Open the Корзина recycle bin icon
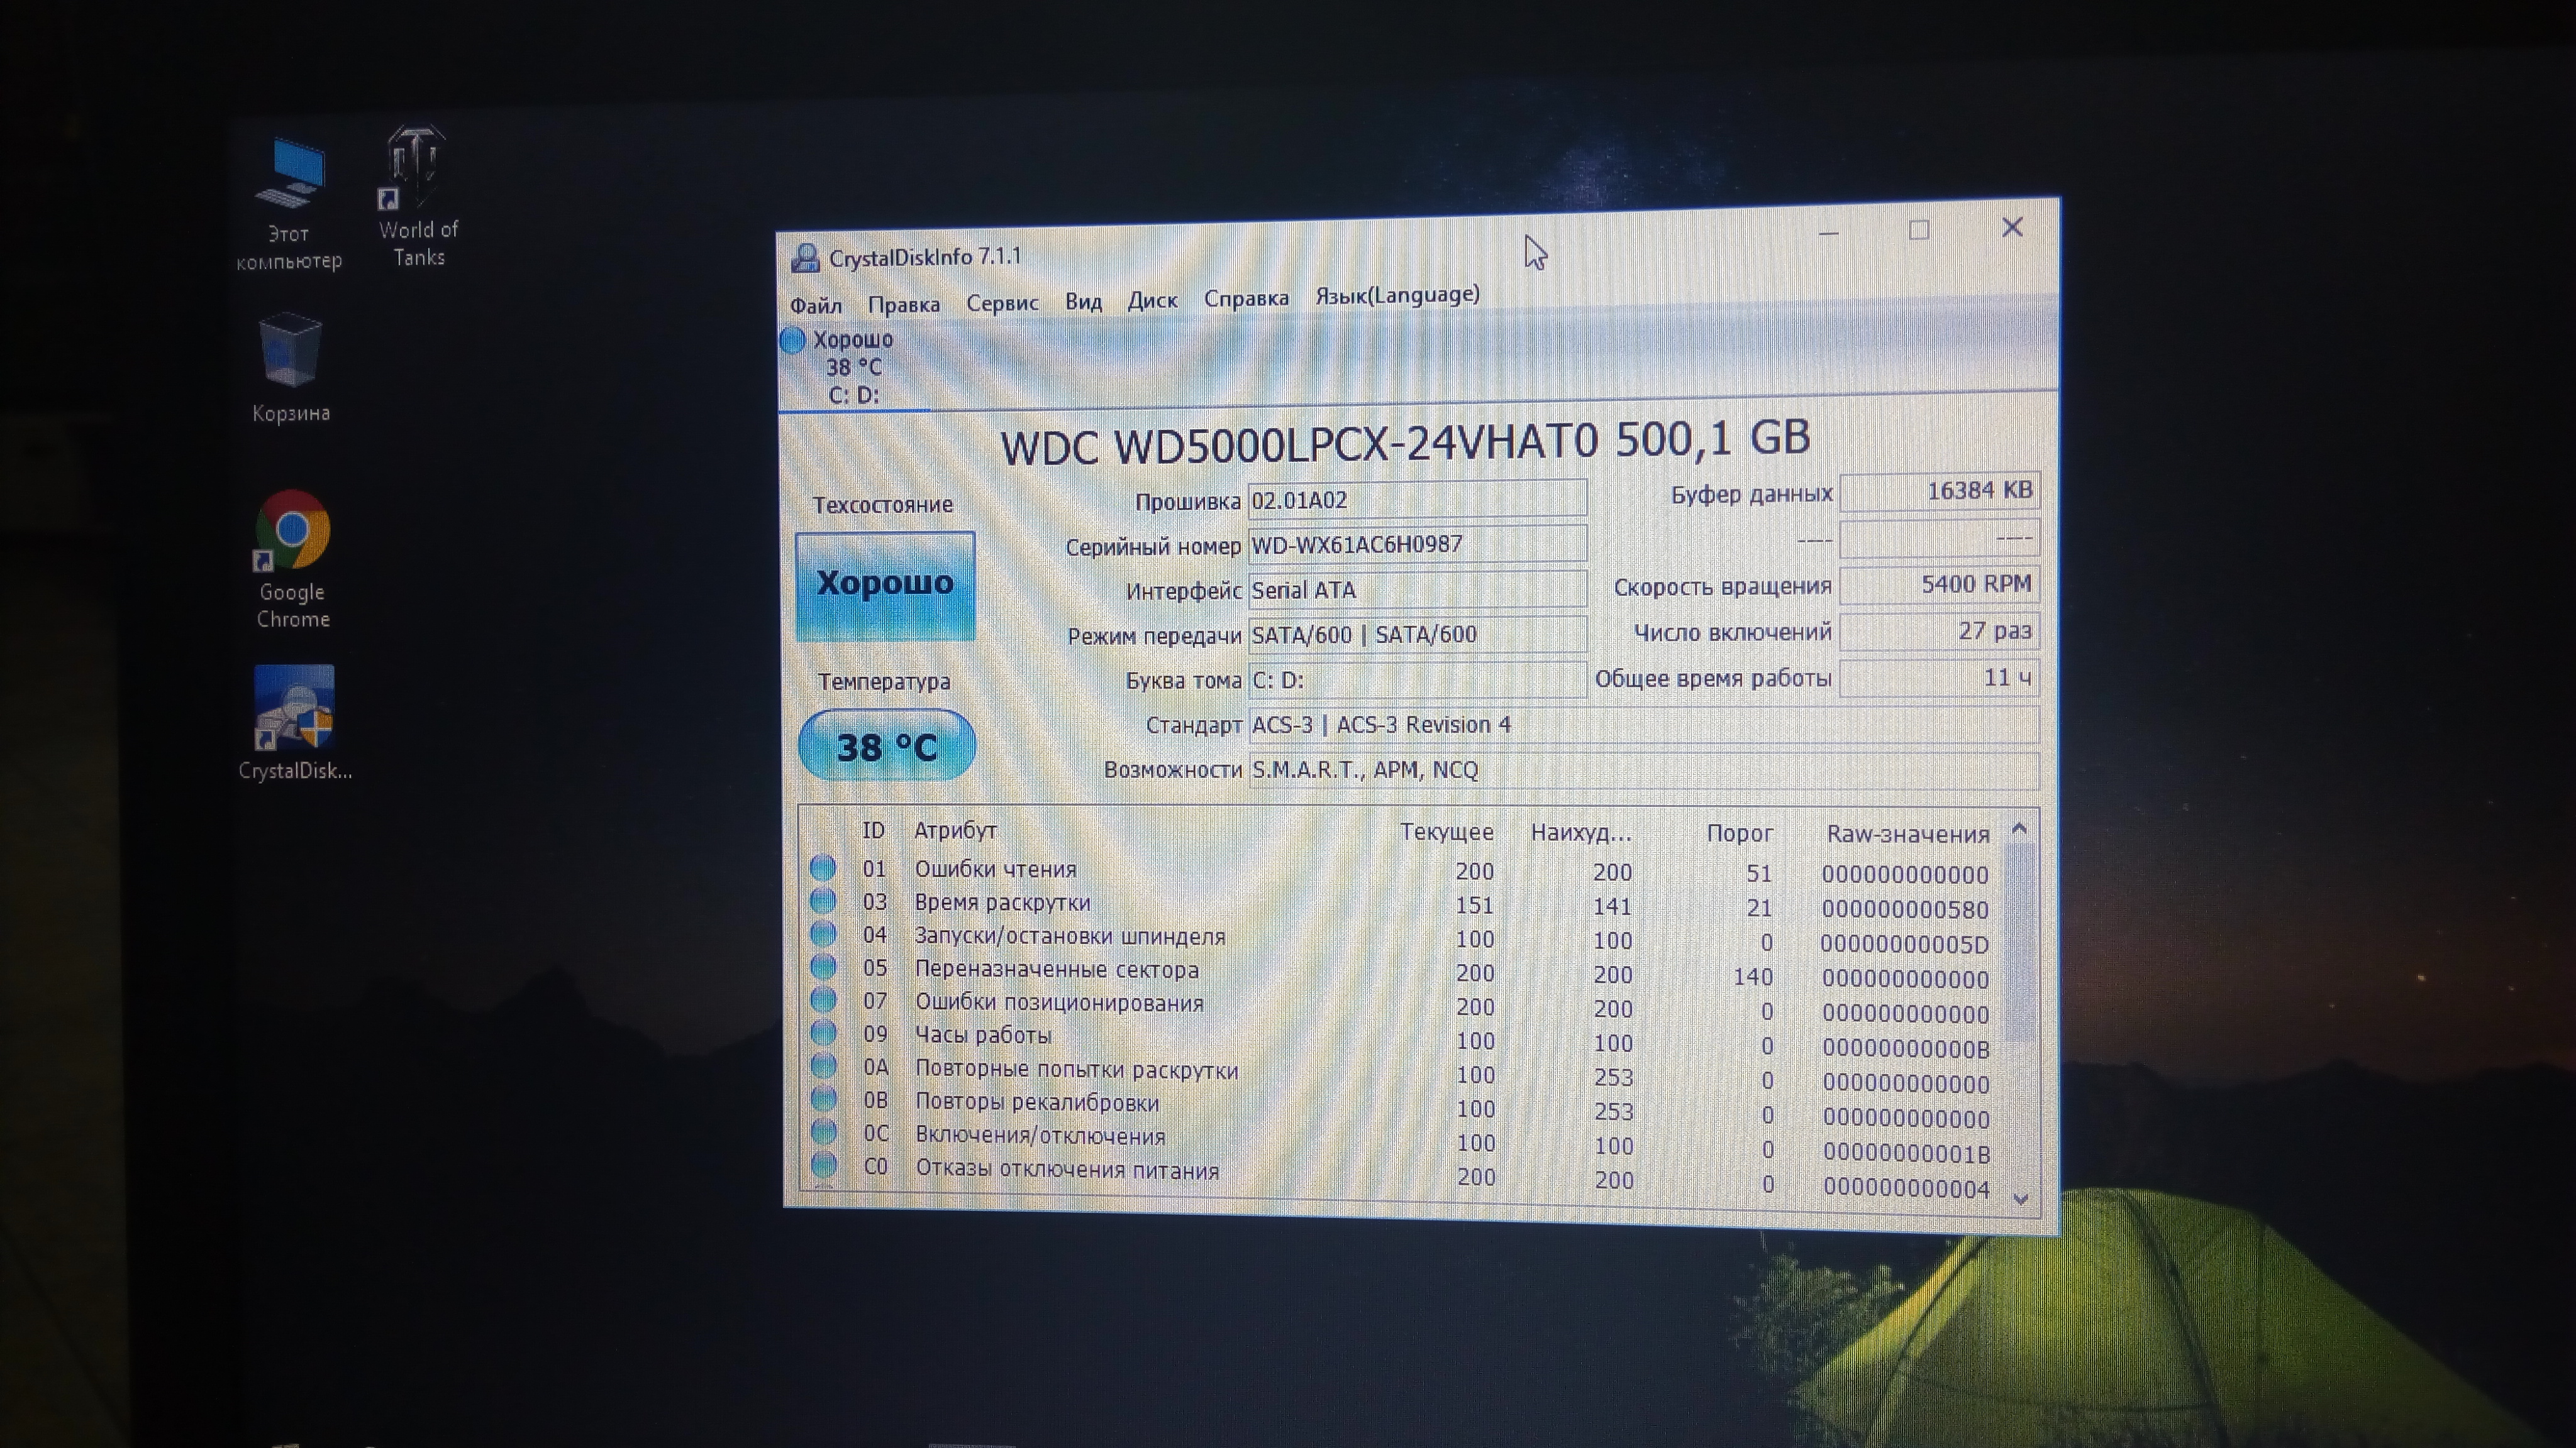Viewport: 2576px width, 1448px height. pos(290,368)
